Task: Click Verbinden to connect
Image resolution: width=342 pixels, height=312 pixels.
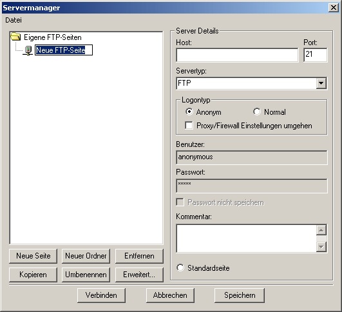Action: tap(101, 295)
